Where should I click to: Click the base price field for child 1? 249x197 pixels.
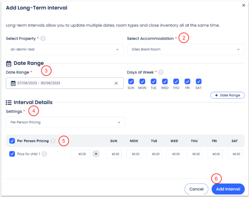coord(81,154)
